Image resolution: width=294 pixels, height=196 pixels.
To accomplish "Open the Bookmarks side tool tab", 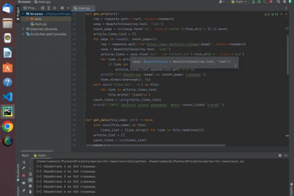I will [18, 172].
